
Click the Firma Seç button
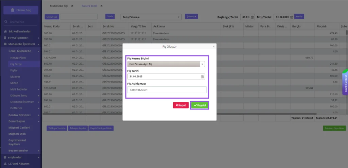tap(21, 10)
